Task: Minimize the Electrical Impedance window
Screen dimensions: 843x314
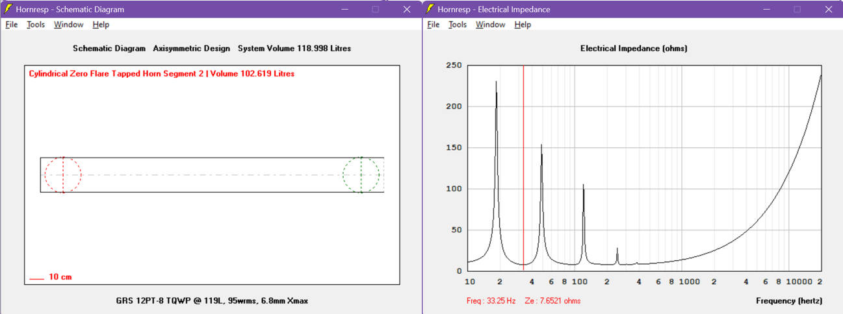Action: 766,9
